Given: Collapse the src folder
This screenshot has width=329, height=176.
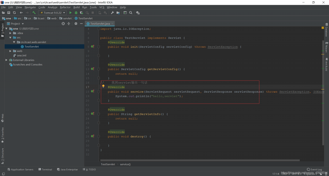Looking at the screenshot, I should click(x=10, y=37).
